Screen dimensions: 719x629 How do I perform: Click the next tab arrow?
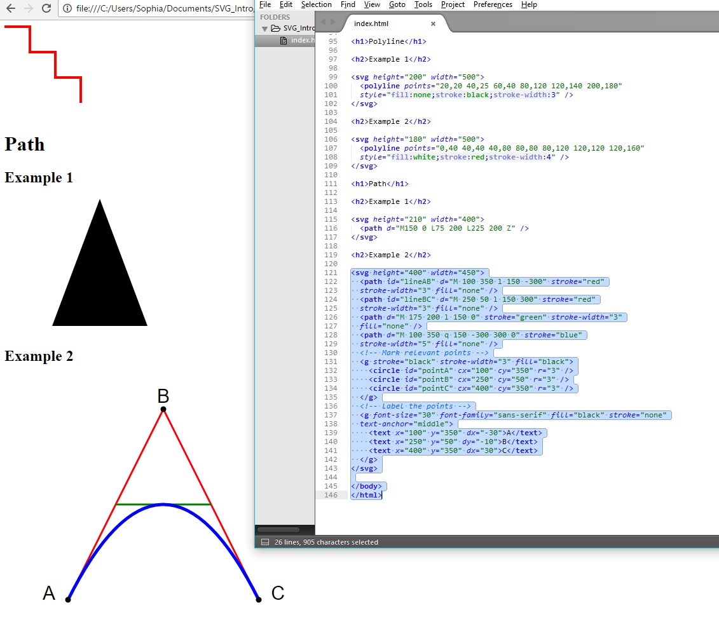[x=333, y=22]
